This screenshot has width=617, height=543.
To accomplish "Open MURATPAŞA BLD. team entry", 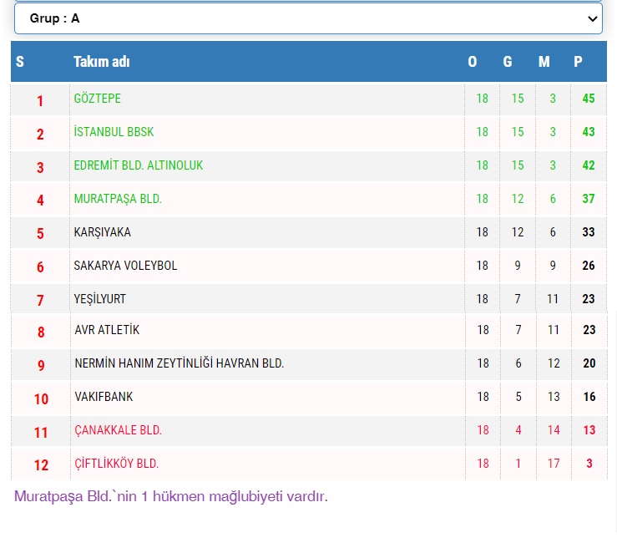I will 118,199.
